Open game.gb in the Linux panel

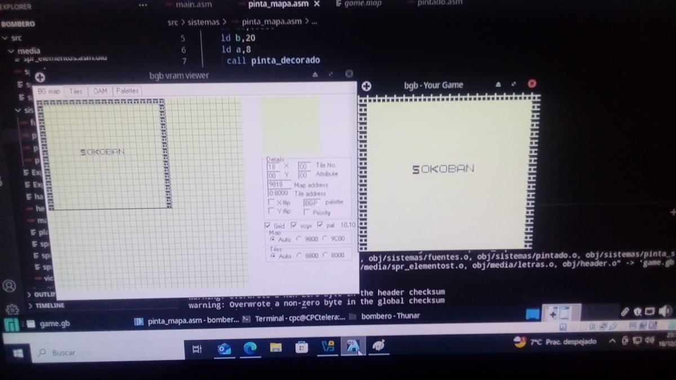click(49, 324)
